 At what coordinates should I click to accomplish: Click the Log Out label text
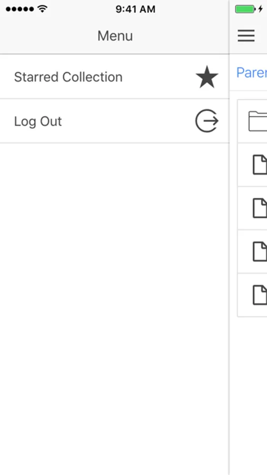pos(38,121)
